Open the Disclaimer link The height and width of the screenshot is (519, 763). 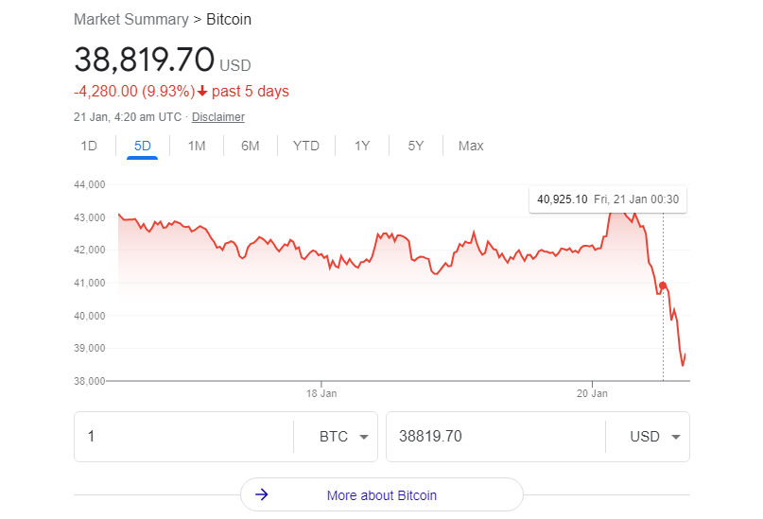point(218,117)
